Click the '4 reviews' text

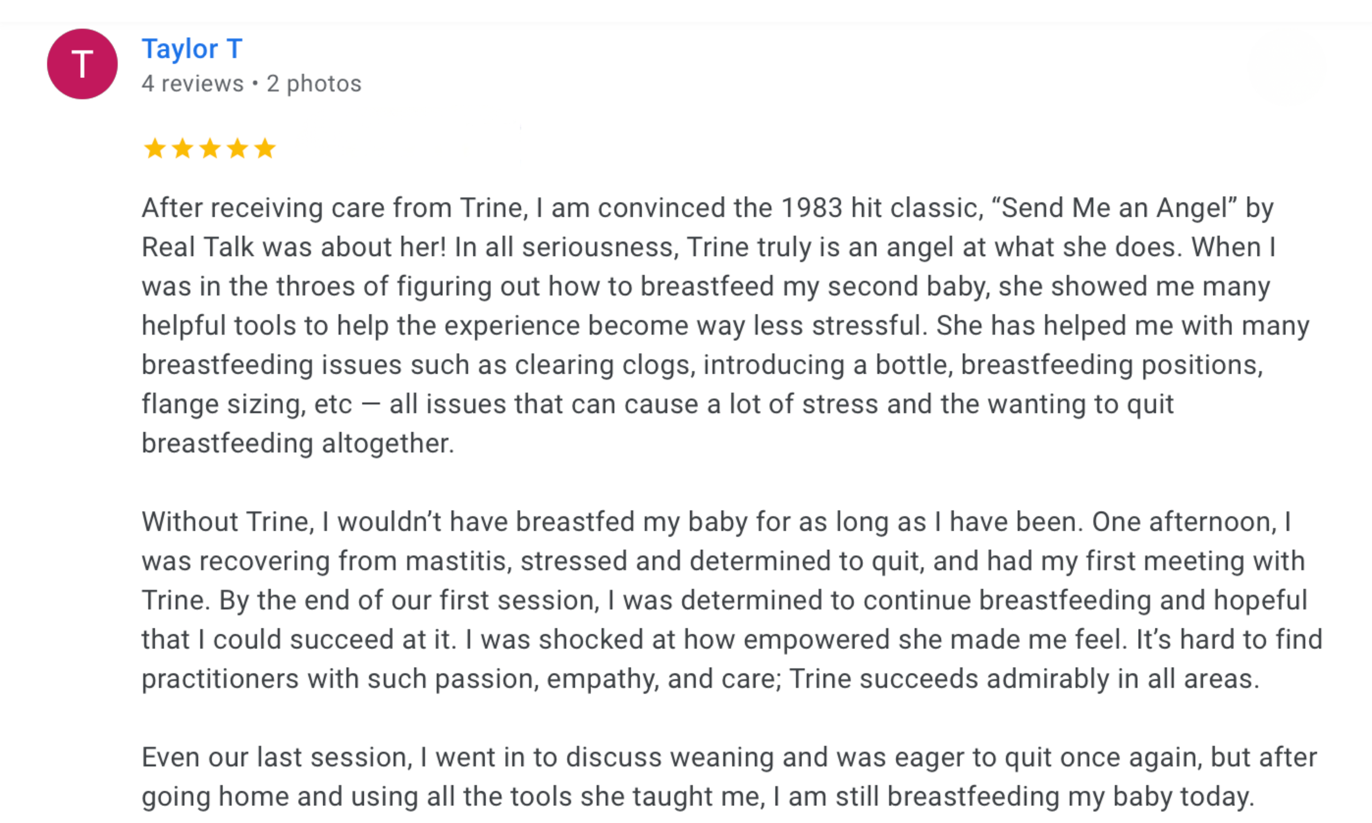click(x=193, y=84)
